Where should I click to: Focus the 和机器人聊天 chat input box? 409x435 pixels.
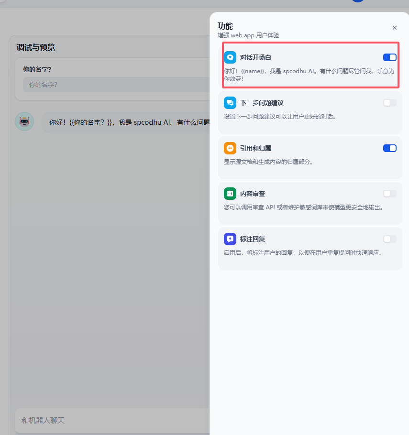coord(112,421)
